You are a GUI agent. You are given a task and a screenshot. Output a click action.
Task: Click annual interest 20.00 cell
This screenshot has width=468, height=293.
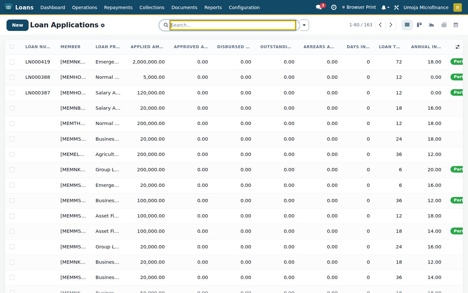click(434, 170)
